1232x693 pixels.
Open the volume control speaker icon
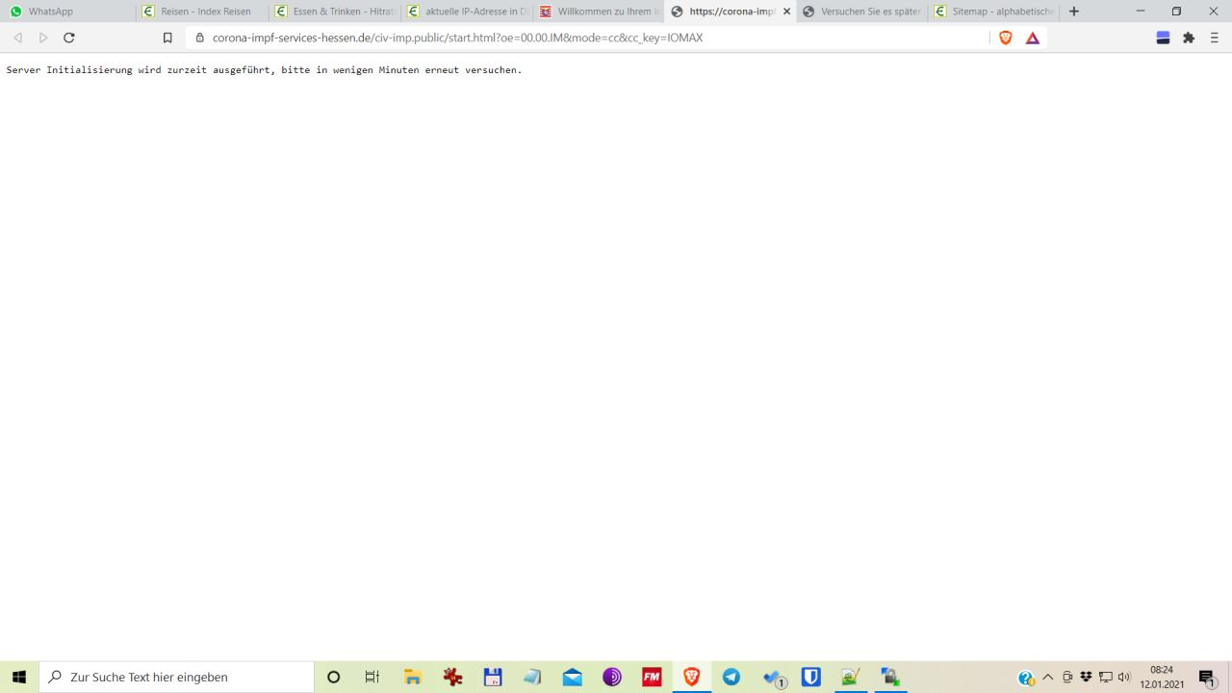(x=1124, y=677)
